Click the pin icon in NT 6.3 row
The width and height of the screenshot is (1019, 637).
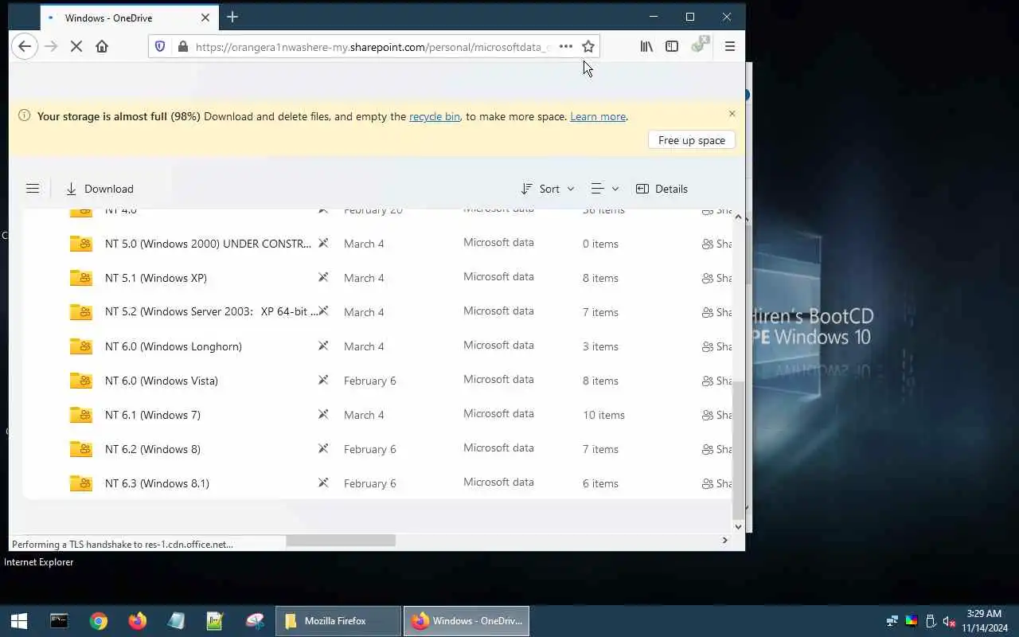[x=323, y=483]
